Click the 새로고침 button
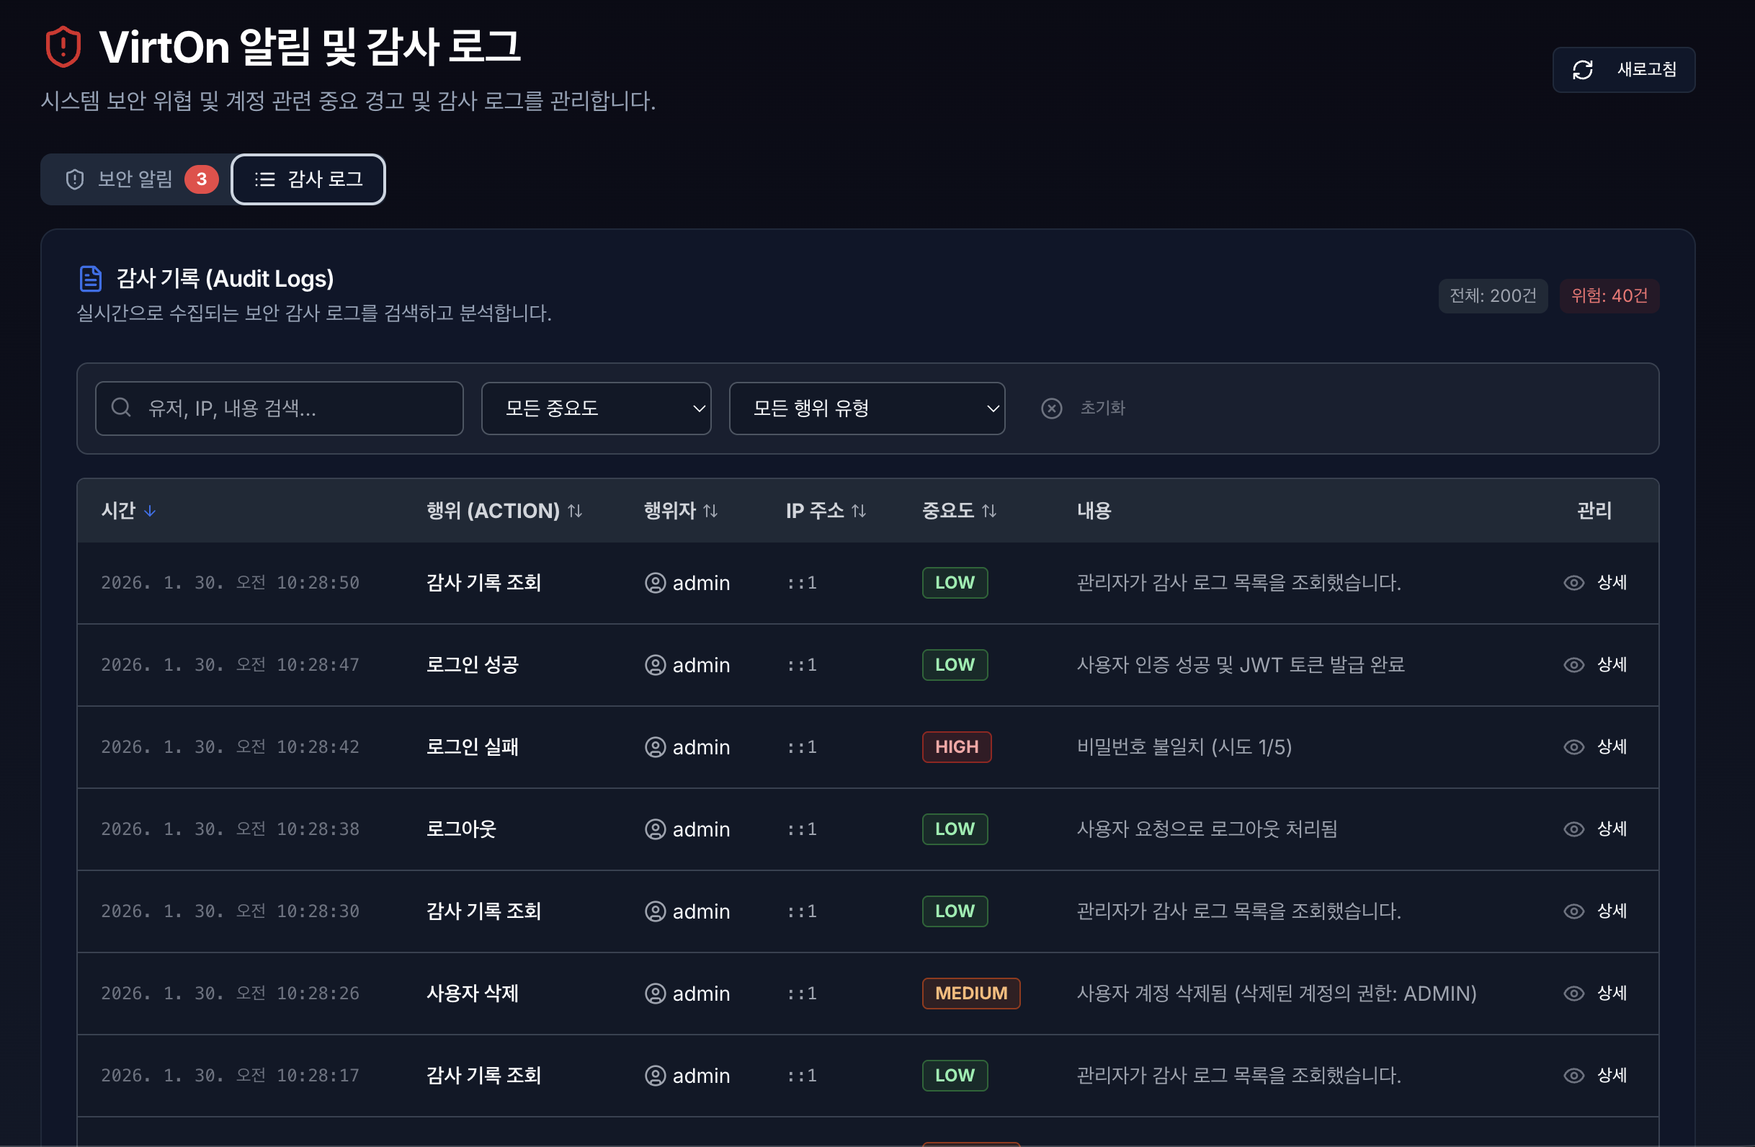1755x1147 pixels. (x=1624, y=69)
